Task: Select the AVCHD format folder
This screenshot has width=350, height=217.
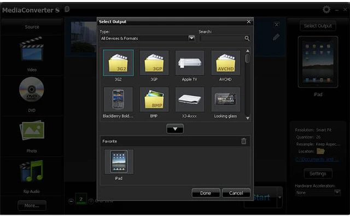Action: point(226,63)
